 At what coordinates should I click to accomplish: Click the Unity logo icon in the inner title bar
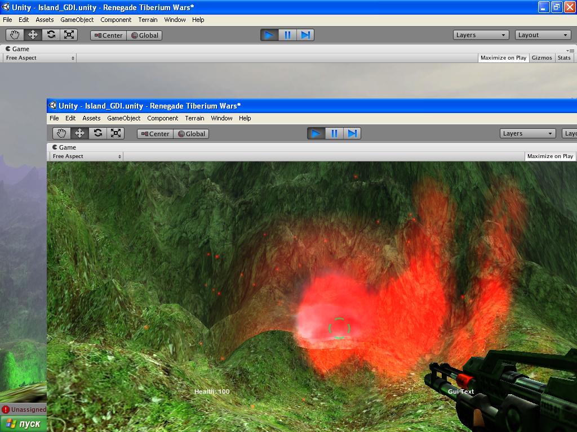coord(52,105)
